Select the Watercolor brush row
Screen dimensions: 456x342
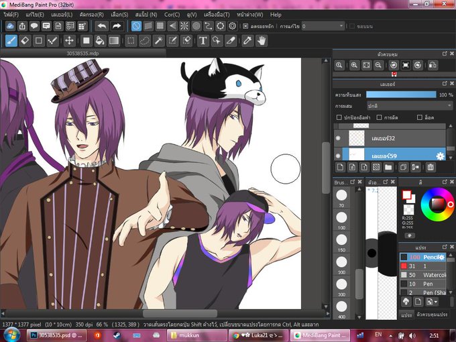[x=423, y=275]
